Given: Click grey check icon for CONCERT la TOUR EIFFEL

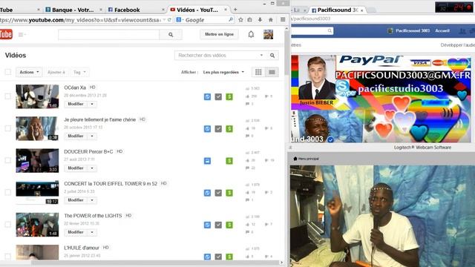Looking at the screenshot, I should pyautogui.click(x=218, y=193).
